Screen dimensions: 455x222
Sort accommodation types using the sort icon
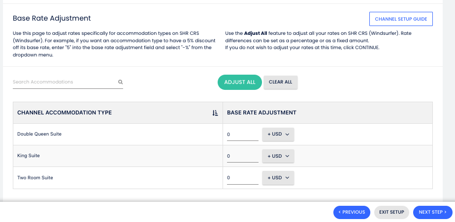[x=215, y=113]
